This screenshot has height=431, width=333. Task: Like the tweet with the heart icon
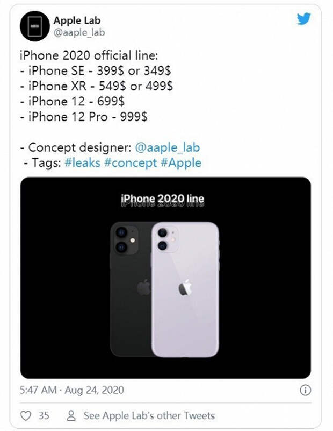coord(25,415)
